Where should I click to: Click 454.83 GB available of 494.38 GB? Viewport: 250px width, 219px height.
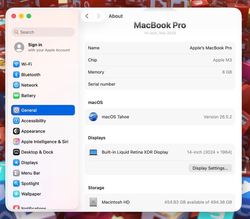[x=198, y=202]
